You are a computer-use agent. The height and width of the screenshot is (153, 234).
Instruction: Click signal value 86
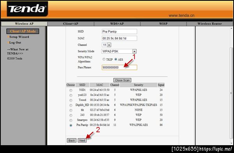point(161,125)
